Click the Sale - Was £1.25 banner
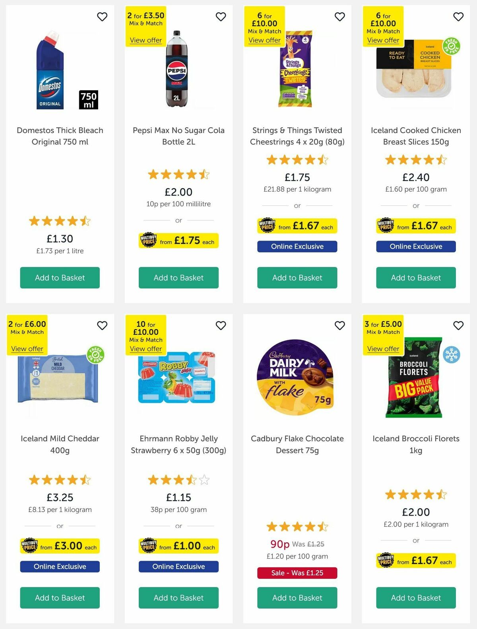This screenshot has height=629, width=477. (x=297, y=573)
